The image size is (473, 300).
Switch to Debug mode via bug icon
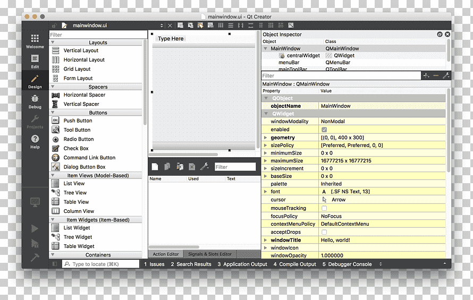click(35, 101)
